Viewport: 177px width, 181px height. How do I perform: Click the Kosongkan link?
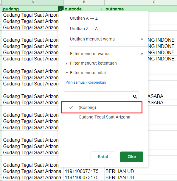[x=97, y=82]
